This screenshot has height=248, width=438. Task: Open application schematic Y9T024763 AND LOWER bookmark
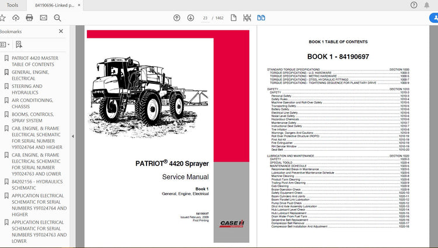[39, 232]
